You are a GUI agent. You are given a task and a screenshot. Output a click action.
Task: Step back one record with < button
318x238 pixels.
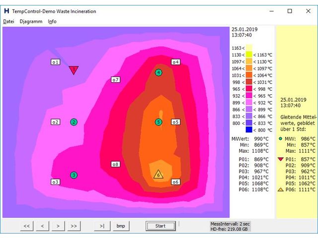[x=43, y=226]
